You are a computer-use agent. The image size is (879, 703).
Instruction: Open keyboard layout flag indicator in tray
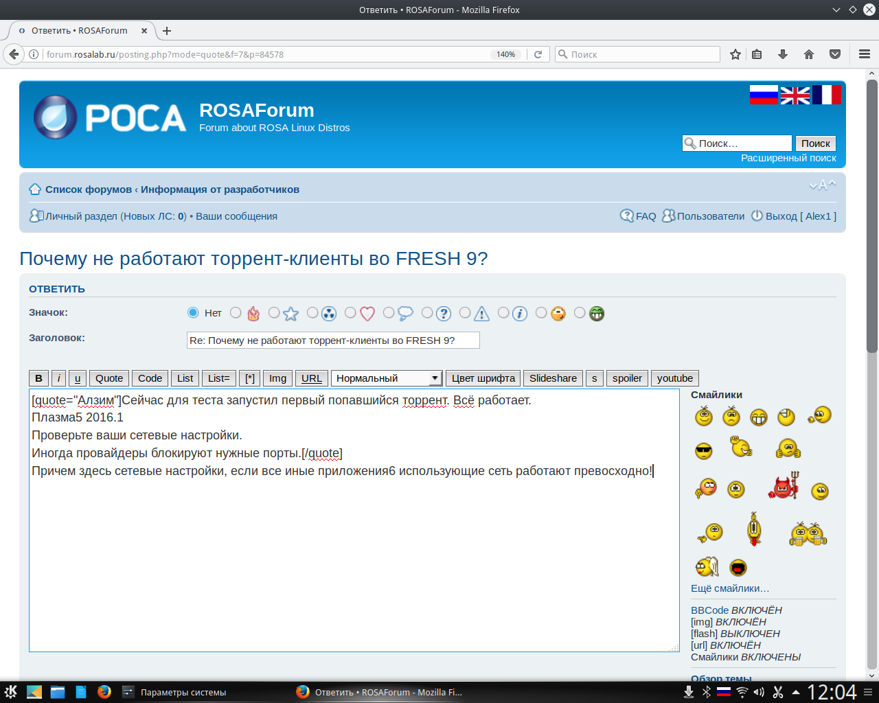pos(724,692)
